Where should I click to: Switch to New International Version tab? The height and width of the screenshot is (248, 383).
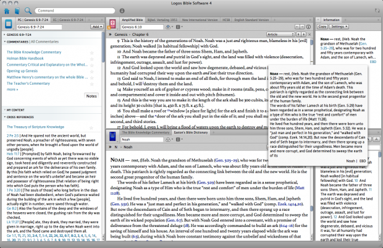(x=200, y=20)
